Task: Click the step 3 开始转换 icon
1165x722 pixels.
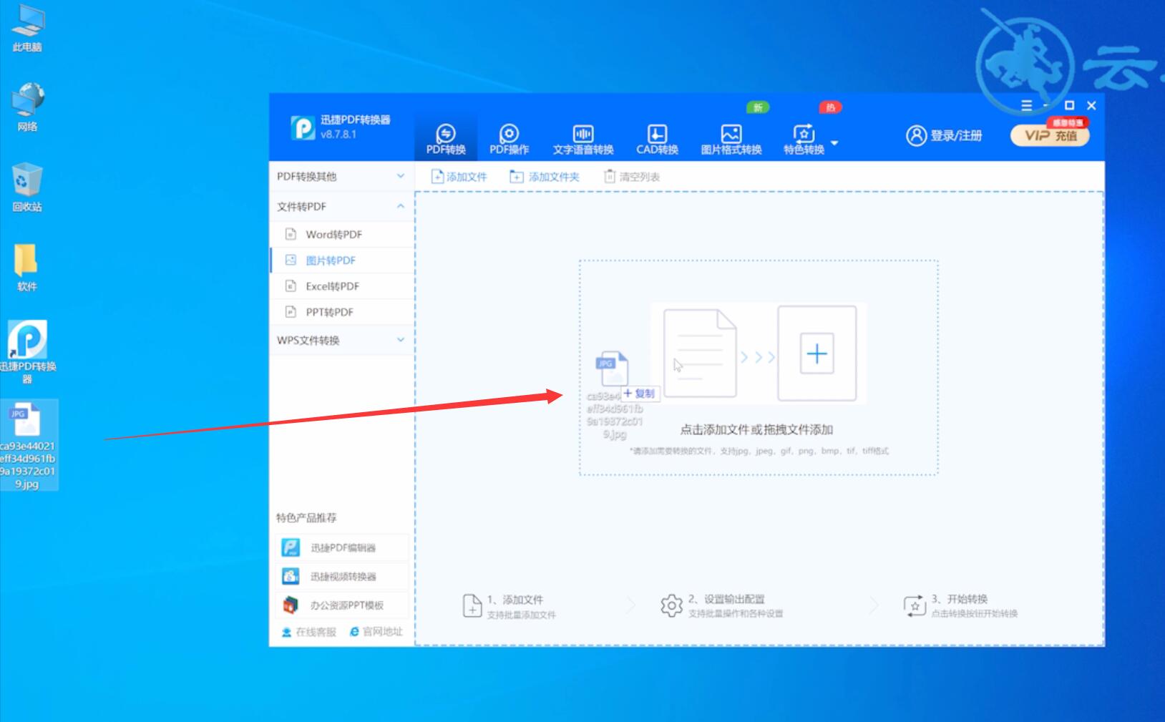Action: [x=915, y=606]
